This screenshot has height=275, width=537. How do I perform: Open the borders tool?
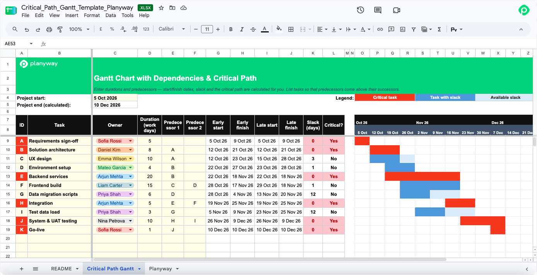291,29
